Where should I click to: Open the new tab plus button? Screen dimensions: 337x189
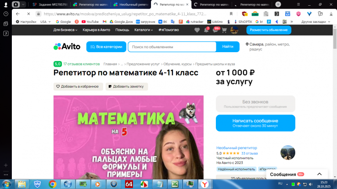click(278, 4)
